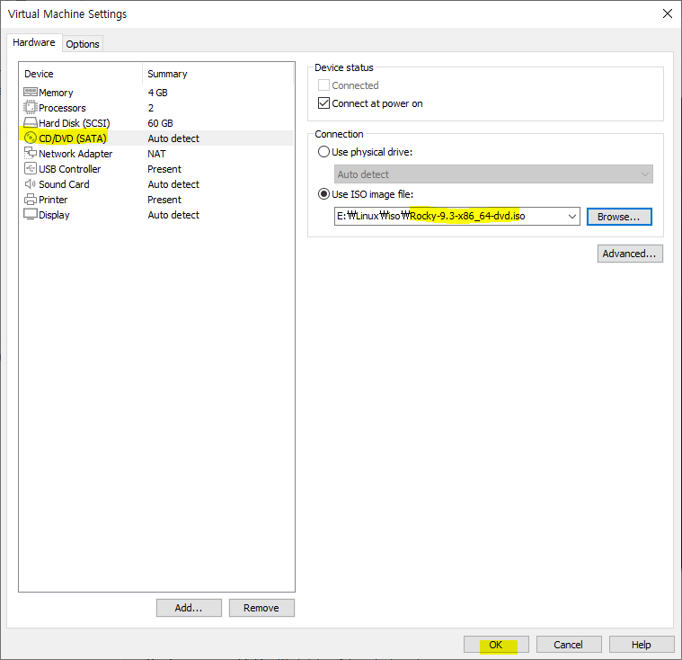Select Use ISO image file radio button
The image size is (682, 660).
click(323, 194)
